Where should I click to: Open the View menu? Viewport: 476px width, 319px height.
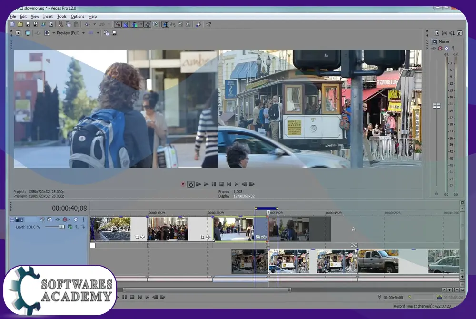pos(35,16)
